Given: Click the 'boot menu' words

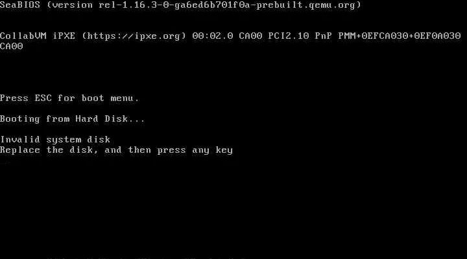Looking at the screenshot, I should pyautogui.click(x=108, y=98).
